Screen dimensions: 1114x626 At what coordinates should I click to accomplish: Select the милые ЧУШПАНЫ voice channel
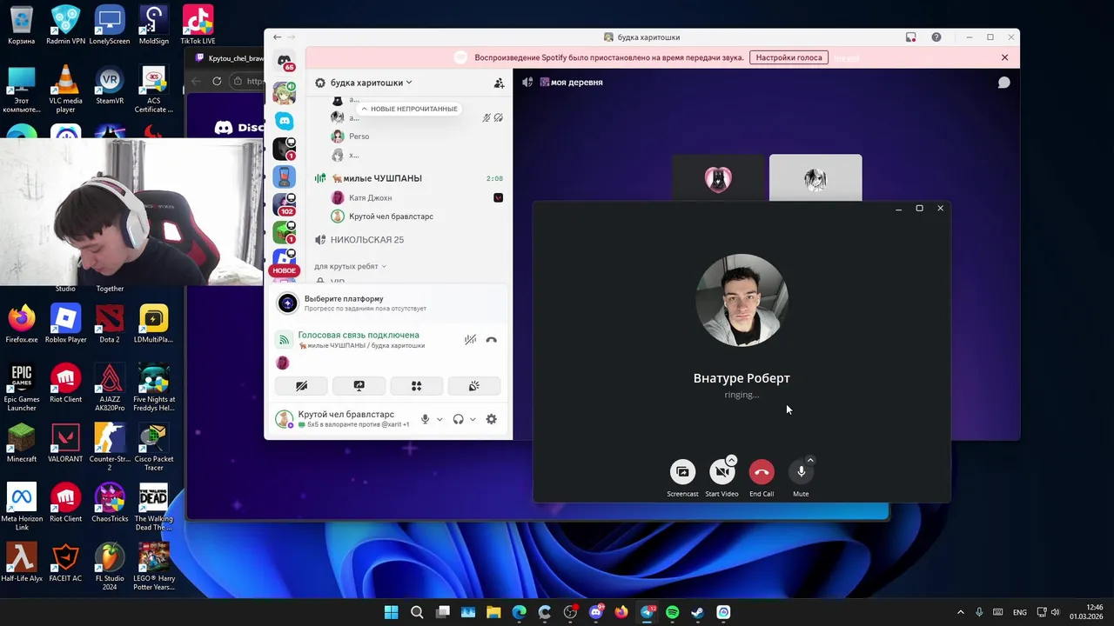383,178
